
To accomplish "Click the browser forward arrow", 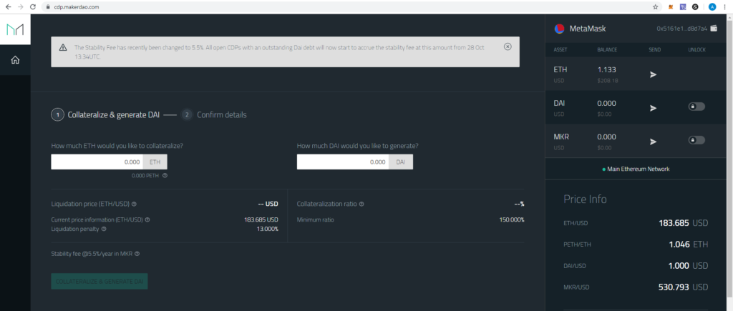I will [20, 7].
